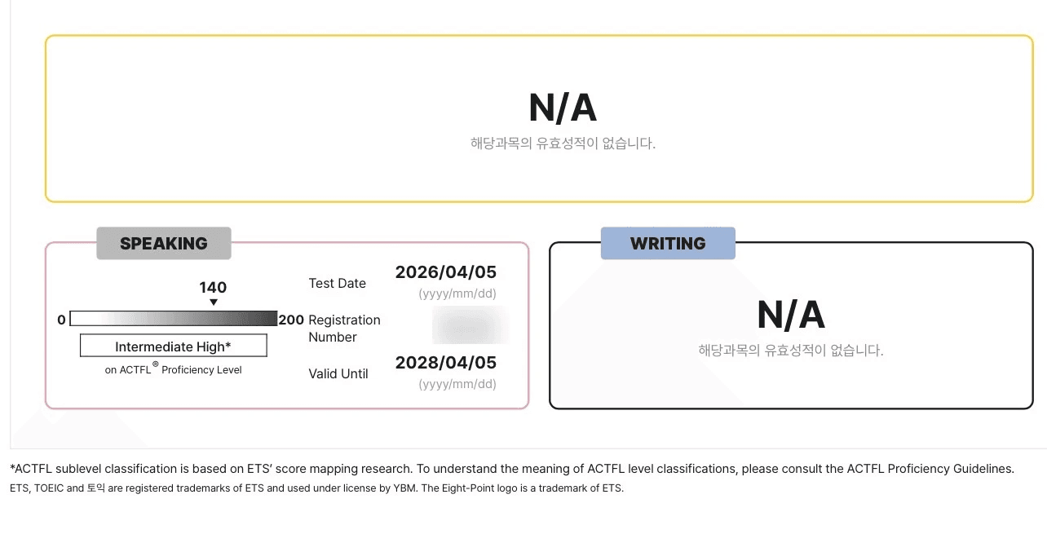Click the large N/A in the yellow box
The width and height of the screenshot is (1047, 543).
tap(563, 108)
